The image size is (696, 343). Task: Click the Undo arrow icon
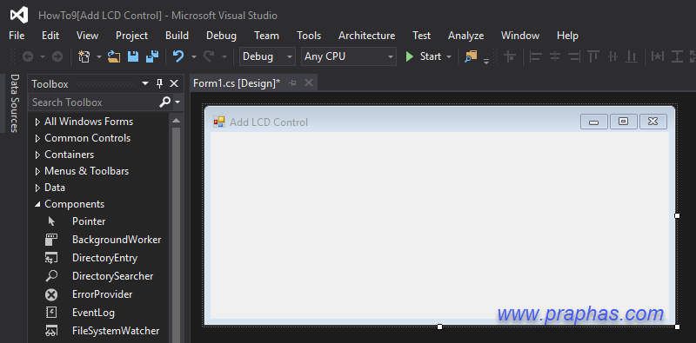178,56
